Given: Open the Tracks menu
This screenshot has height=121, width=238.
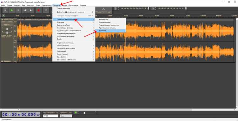Looking at the screenshot, I should [x=38, y=5].
